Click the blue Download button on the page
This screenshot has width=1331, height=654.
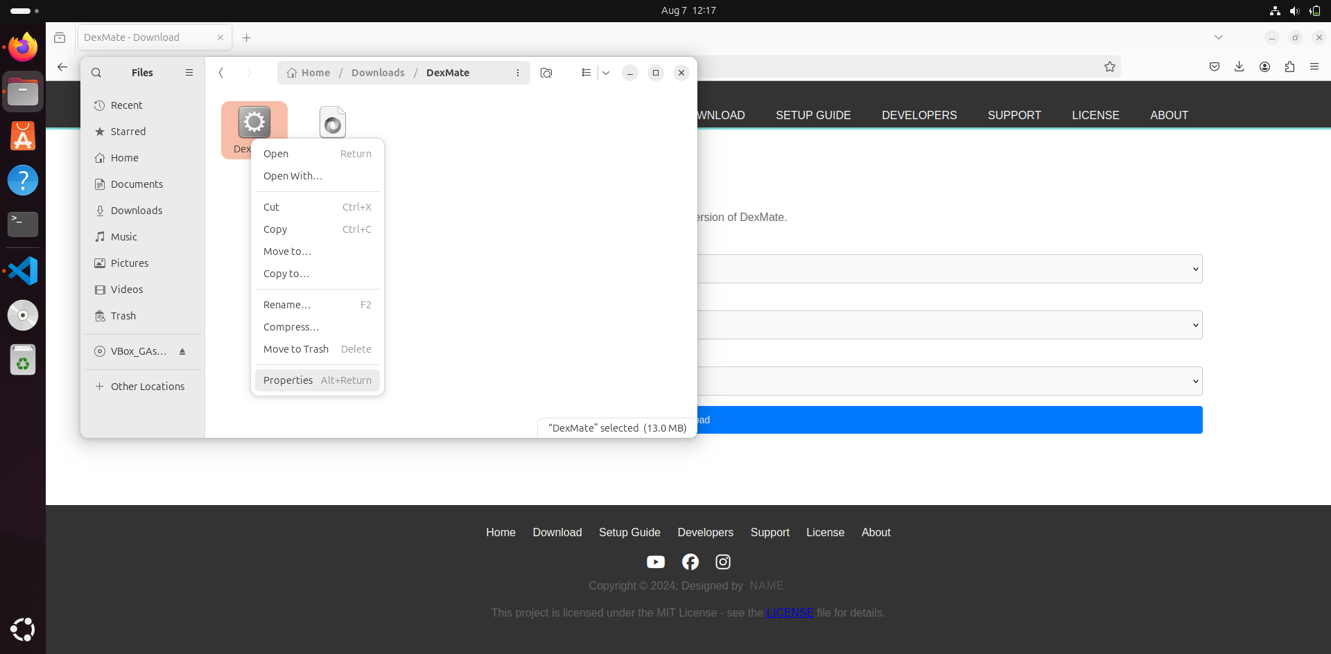click(x=950, y=420)
